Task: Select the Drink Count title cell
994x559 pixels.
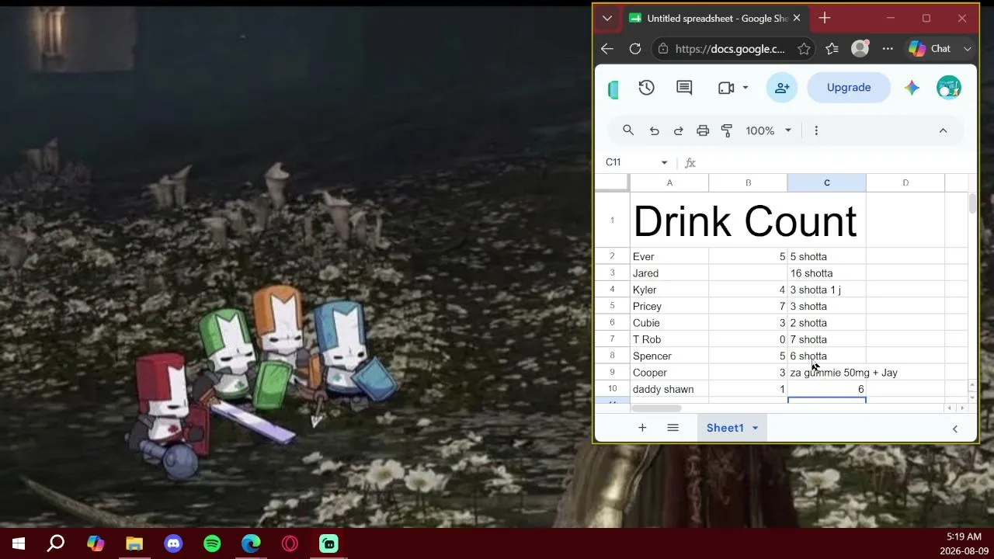Action: pos(669,220)
